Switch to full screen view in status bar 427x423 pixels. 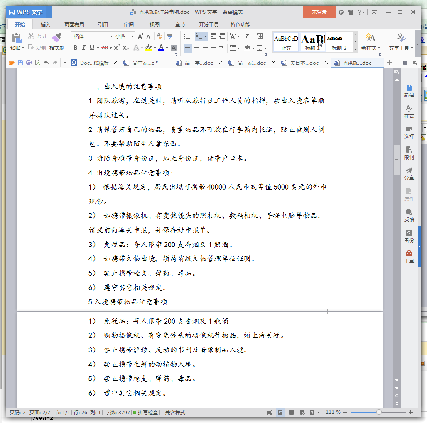pos(269,412)
